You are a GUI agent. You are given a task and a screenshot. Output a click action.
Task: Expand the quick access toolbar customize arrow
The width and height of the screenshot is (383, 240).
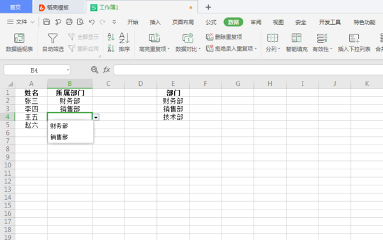point(114,22)
